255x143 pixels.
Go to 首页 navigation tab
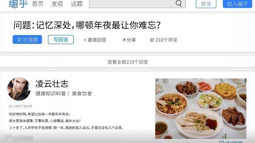[38, 4]
